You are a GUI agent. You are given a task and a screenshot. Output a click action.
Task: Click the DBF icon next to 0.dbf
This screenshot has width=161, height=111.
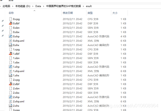[x=10, y=23]
